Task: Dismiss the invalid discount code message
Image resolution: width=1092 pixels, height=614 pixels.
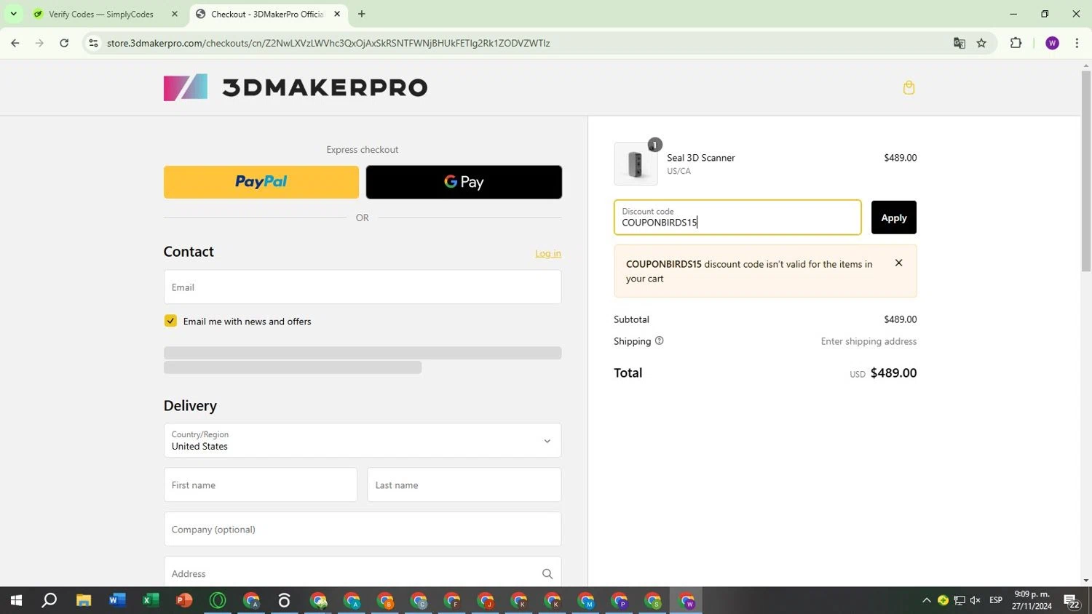Action: click(898, 263)
